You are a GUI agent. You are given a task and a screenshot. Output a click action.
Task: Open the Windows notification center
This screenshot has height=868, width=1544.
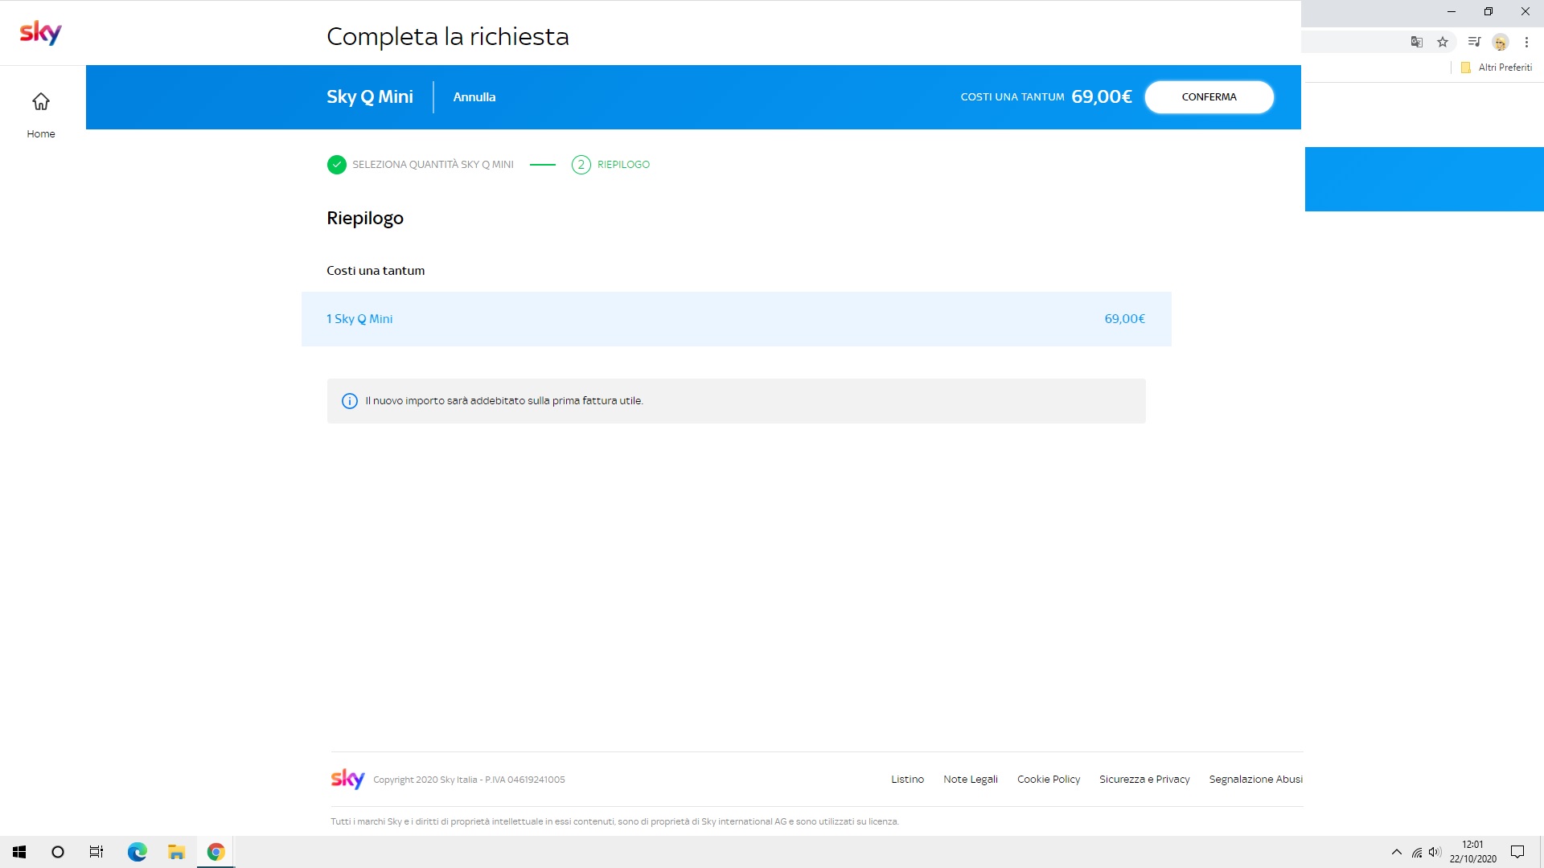[1517, 852]
